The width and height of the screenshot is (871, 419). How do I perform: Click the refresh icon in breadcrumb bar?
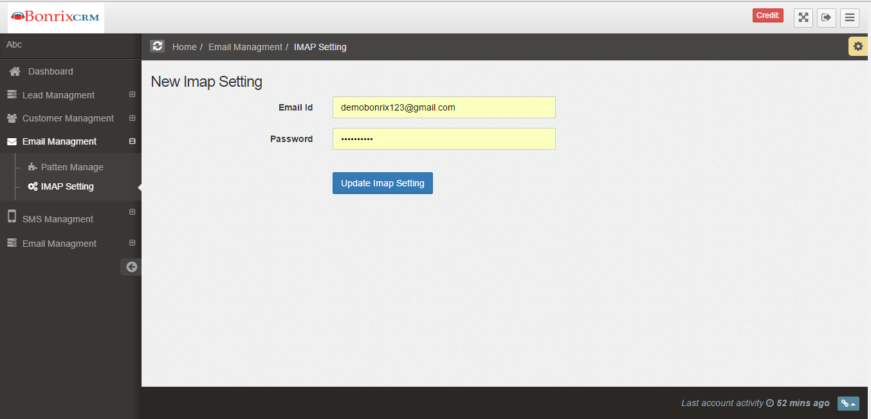click(x=157, y=46)
